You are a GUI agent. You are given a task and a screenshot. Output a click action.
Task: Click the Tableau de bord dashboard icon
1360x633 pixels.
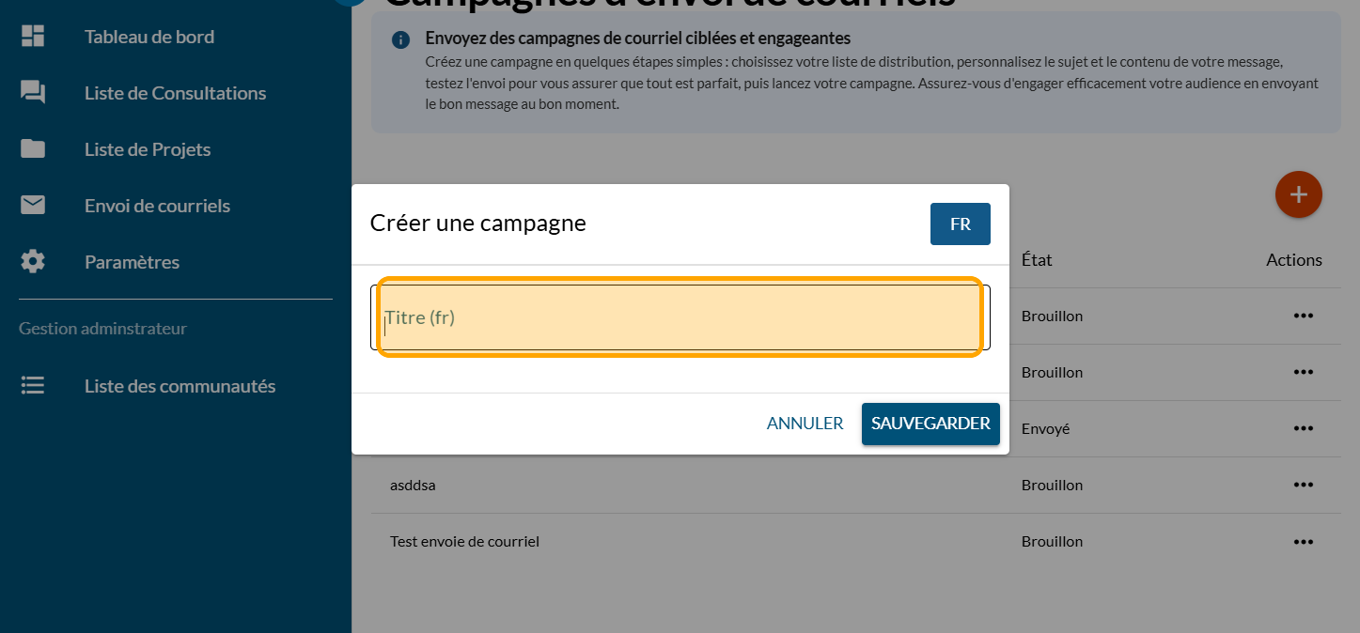point(33,37)
